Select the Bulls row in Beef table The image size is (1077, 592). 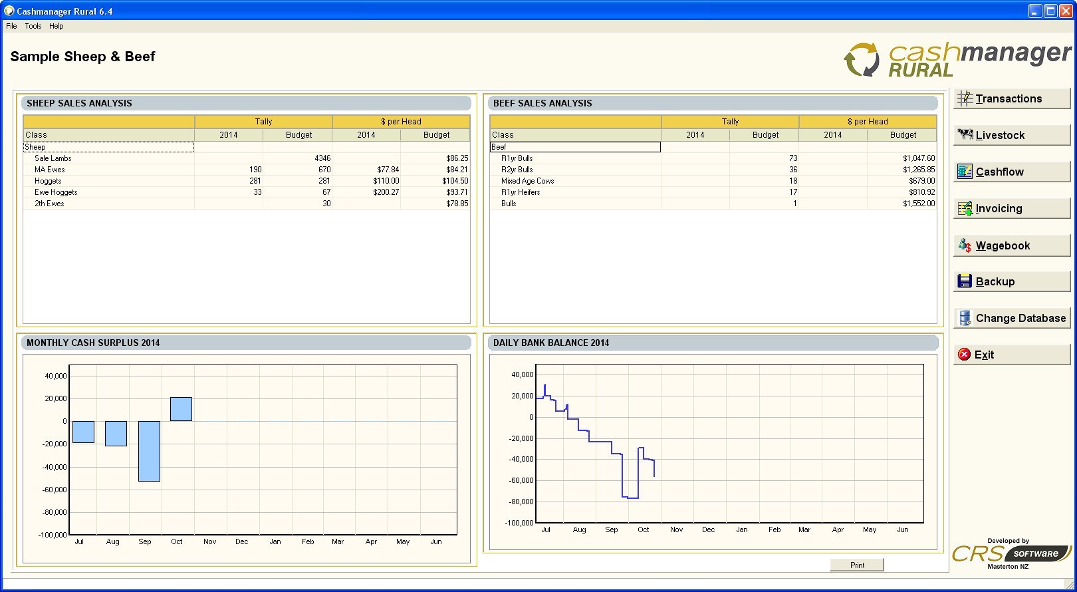[713, 204]
